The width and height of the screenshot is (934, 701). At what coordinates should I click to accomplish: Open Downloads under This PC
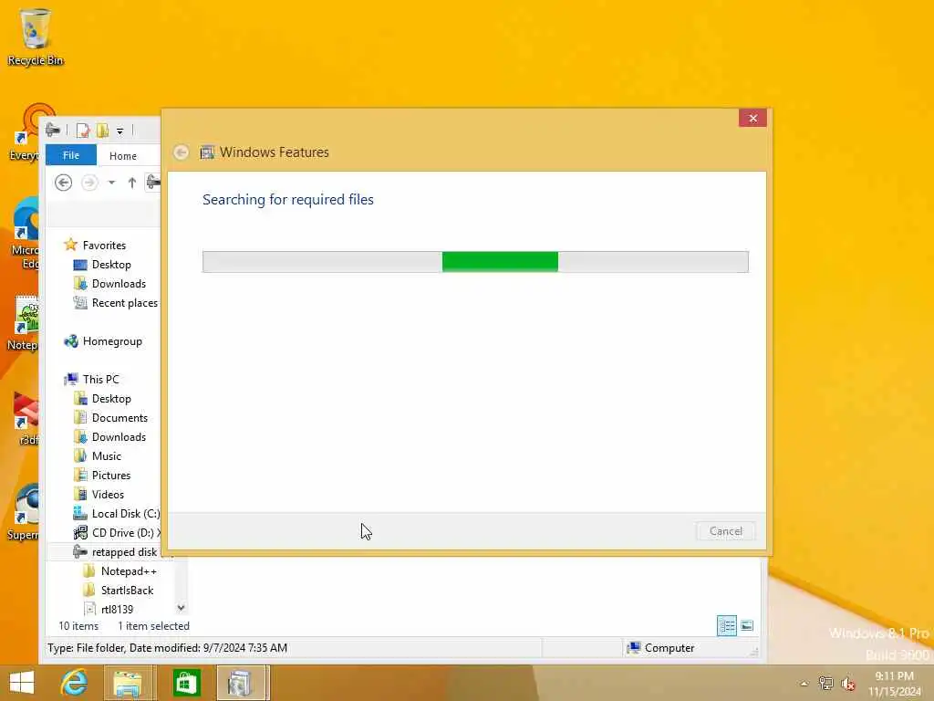(x=119, y=437)
